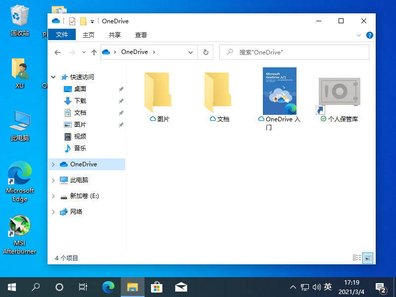Click the back navigation arrow
396x297 pixels.
coord(57,52)
